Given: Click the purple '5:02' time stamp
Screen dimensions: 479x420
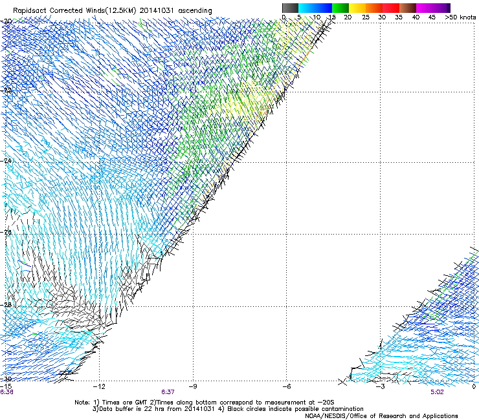Looking at the screenshot, I should [x=437, y=392].
